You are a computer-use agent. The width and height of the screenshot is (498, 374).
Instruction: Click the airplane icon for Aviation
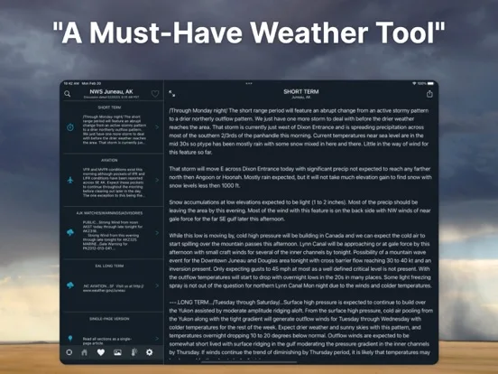coord(70,180)
